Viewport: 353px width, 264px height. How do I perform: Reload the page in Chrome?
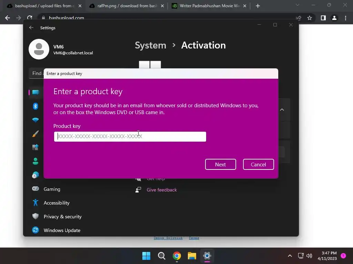[30, 18]
